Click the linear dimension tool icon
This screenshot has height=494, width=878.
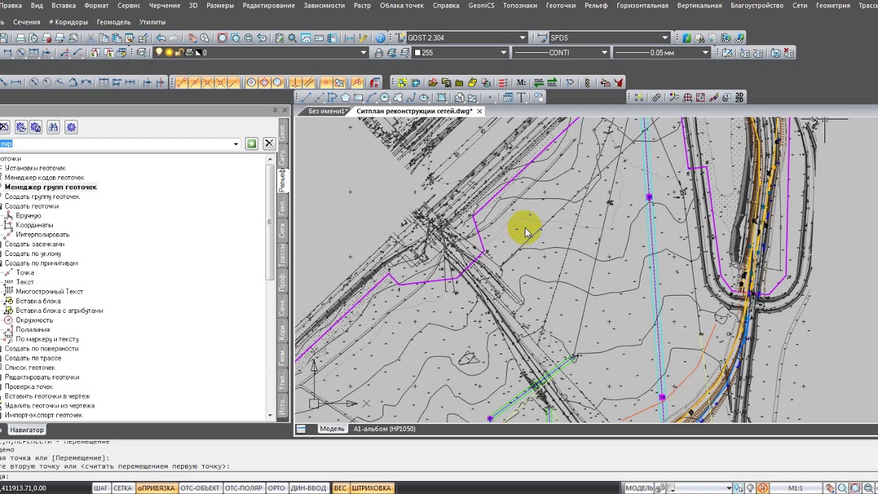point(15,82)
